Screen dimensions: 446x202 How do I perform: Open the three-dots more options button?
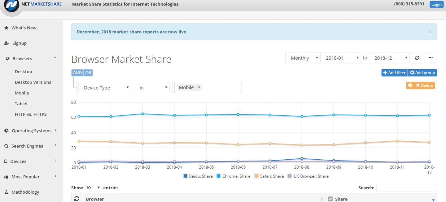click(431, 58)
